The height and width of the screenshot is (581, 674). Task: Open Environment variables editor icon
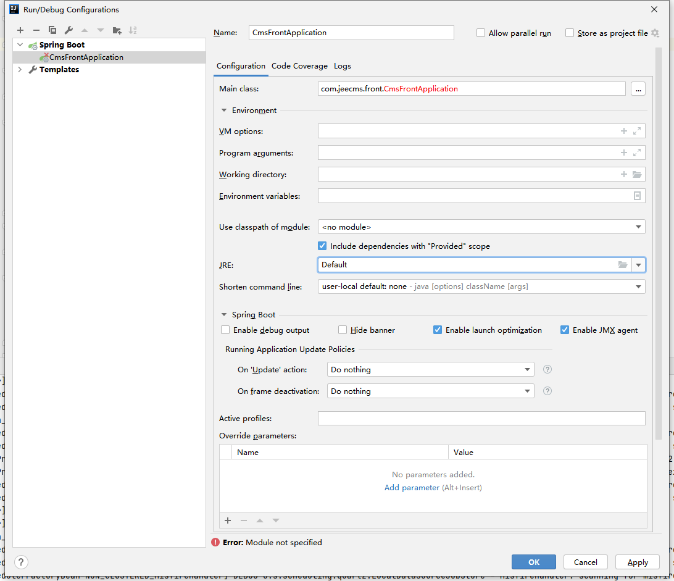pos(637,196)
